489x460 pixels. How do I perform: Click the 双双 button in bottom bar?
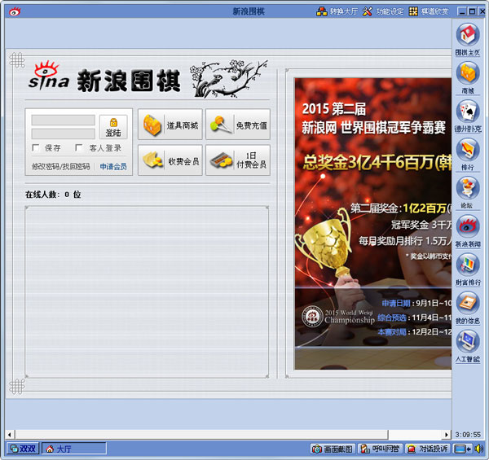[23, 449]
